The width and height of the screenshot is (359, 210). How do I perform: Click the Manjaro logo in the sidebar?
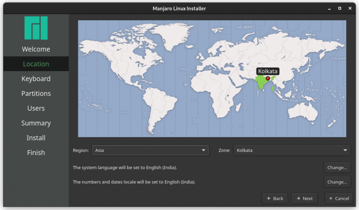click(x=36, y=28)
